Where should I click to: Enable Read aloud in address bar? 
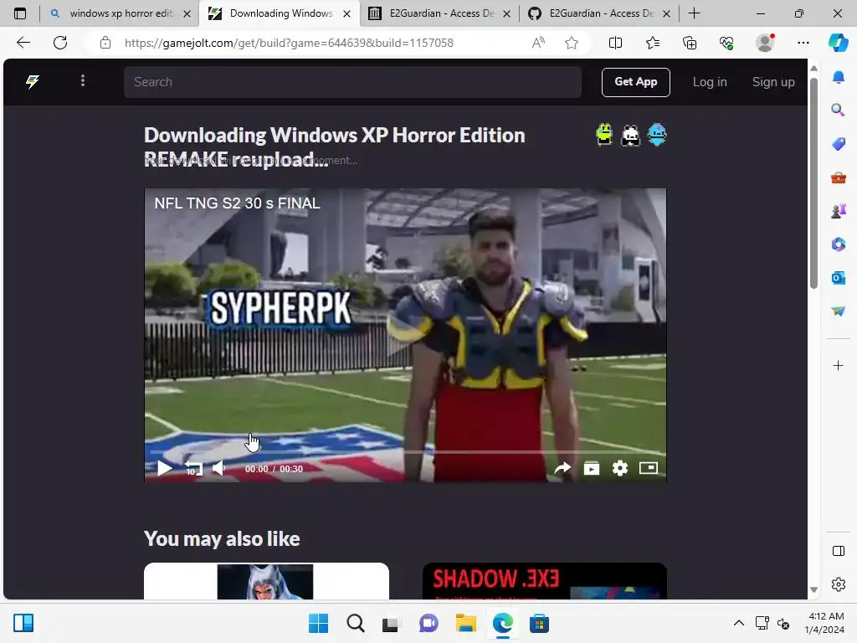[538, 43]
